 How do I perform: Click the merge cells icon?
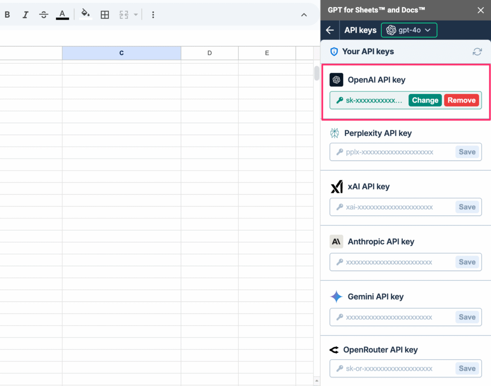(124, 15)
